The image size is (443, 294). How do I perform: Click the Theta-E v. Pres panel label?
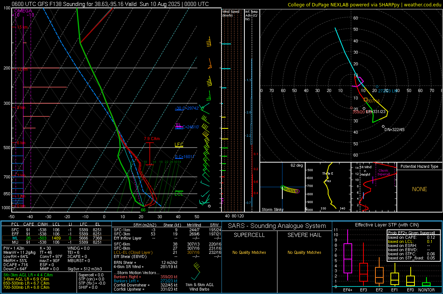[x=328, y=177]
